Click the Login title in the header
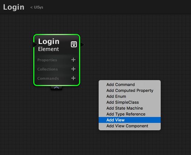191x155 pixels. [x=14, y=7]
